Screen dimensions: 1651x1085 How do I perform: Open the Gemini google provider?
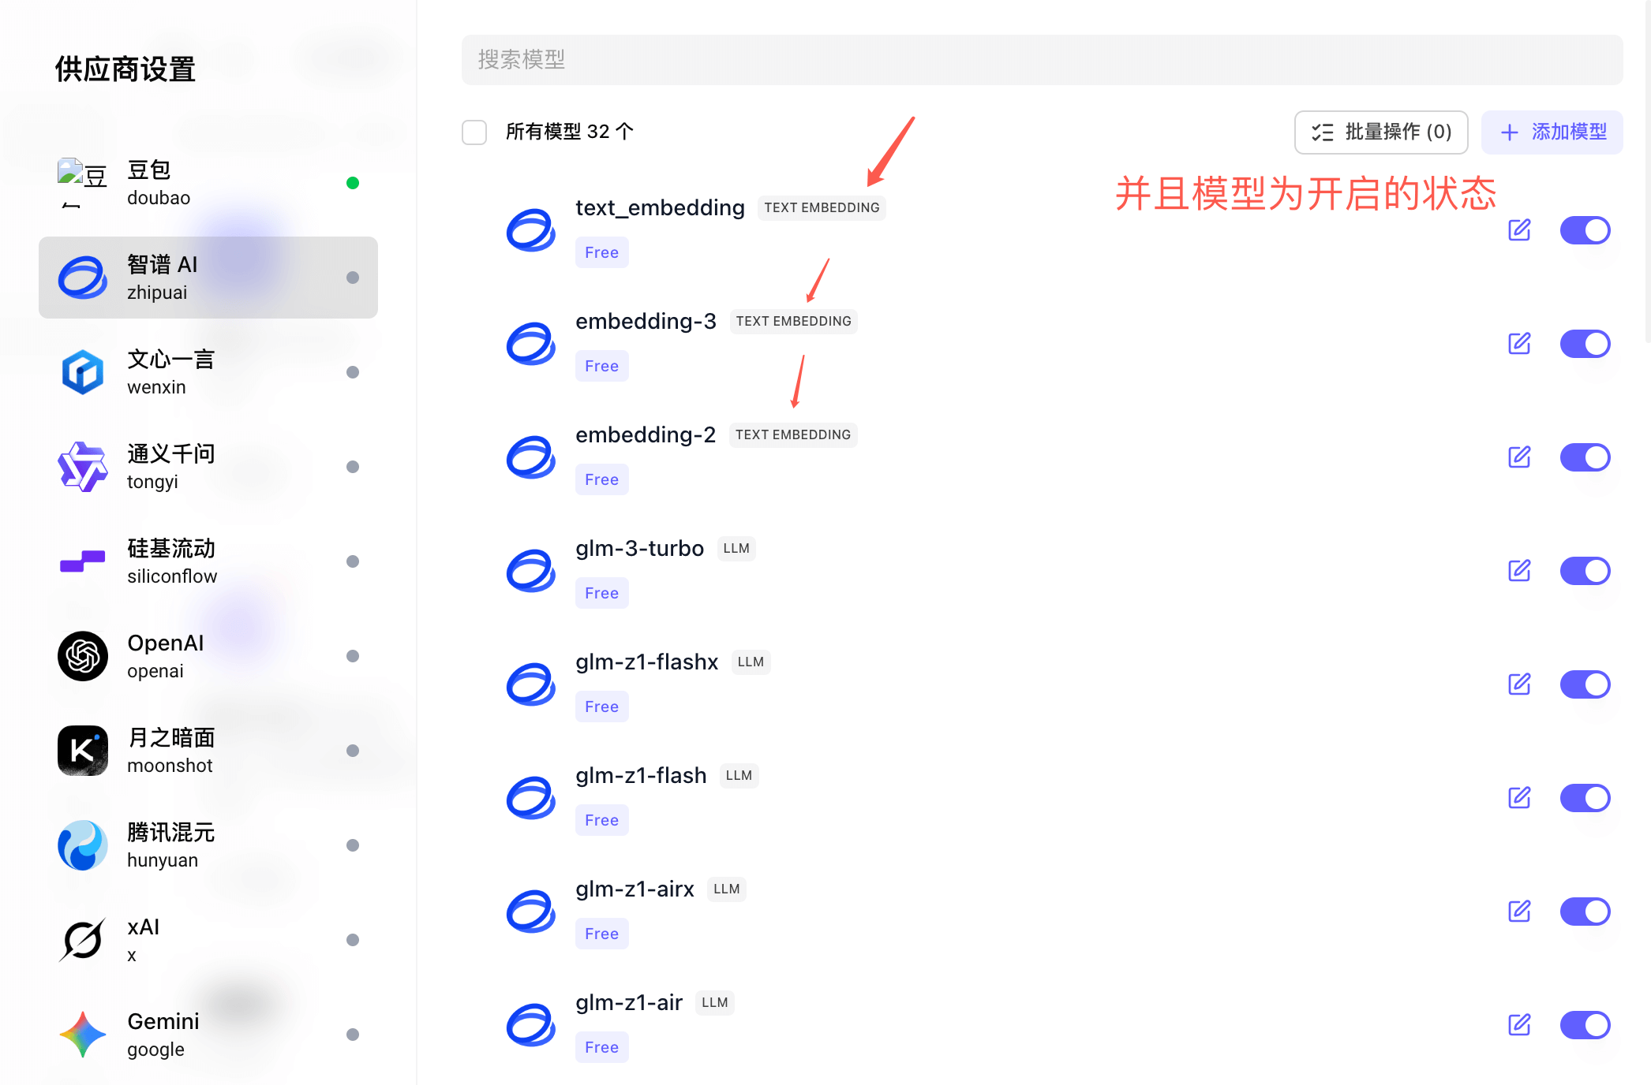(162, 1034)
